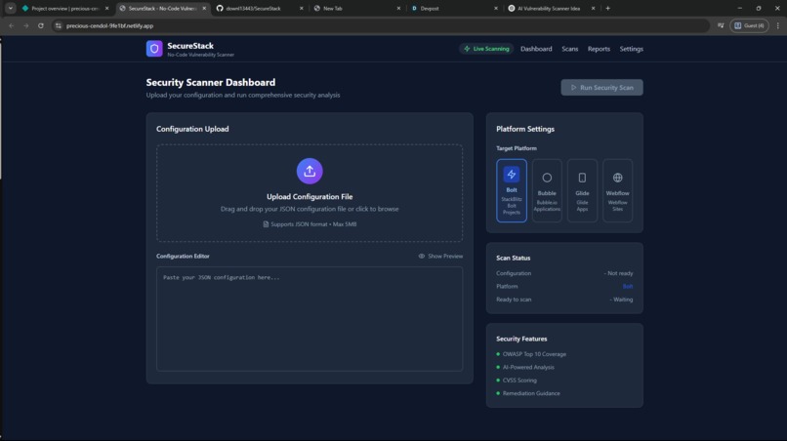
Task: Click the site info icon in address bar
Action: tap(59, 25)
